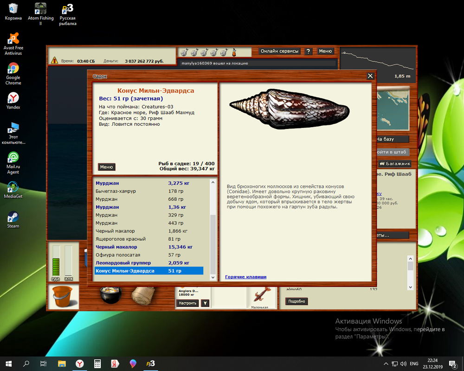Open the Горячие клавиши link

[x=245, y=277]
